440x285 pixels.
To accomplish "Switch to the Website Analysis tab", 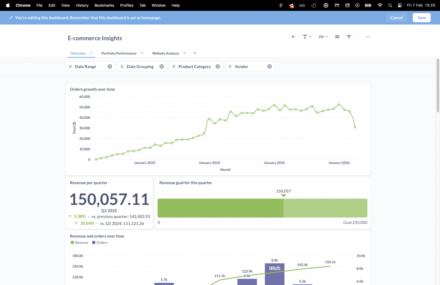I will 165,53.
